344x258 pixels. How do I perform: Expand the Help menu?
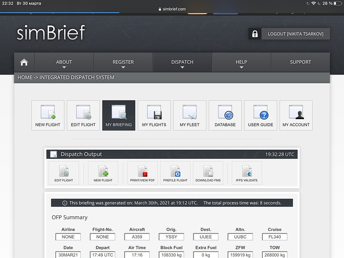[241, 62]
